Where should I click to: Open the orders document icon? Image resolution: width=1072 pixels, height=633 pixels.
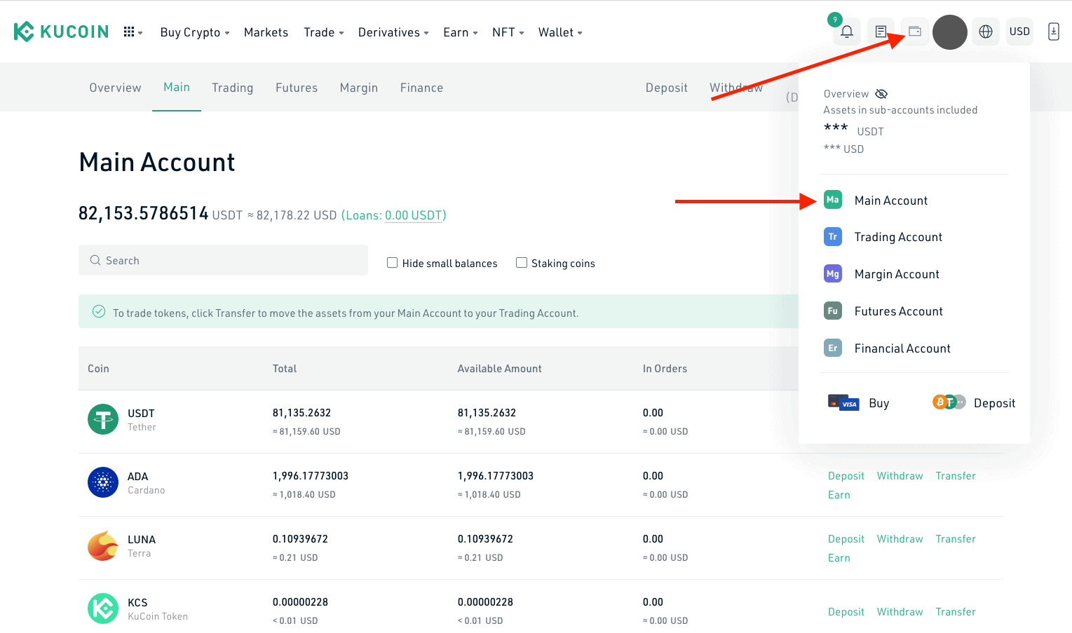click(x=881, y=32)
